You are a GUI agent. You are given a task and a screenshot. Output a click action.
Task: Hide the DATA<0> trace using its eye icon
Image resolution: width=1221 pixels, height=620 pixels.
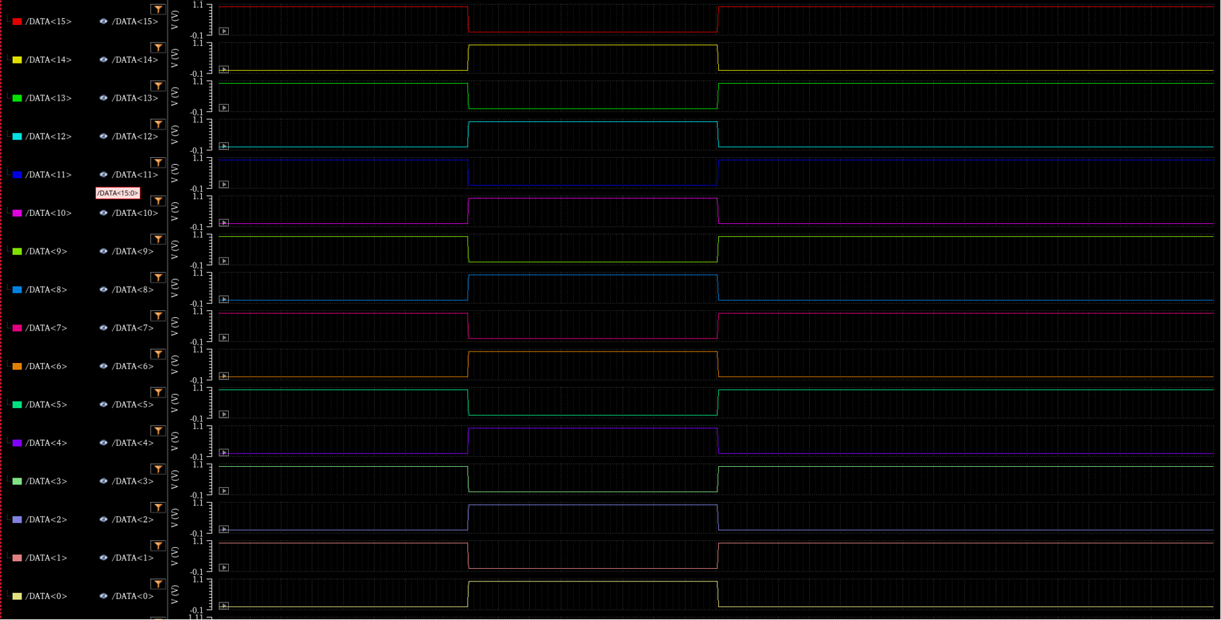(103, 596)
